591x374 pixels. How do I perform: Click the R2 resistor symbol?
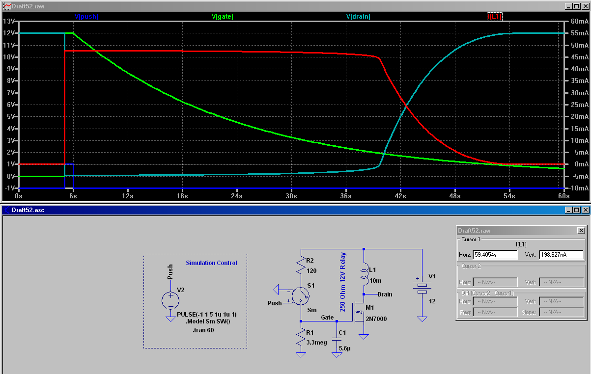(301, 266)
